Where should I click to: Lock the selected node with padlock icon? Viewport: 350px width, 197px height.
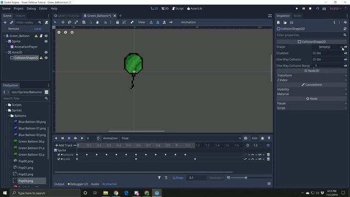coord(118,22)
